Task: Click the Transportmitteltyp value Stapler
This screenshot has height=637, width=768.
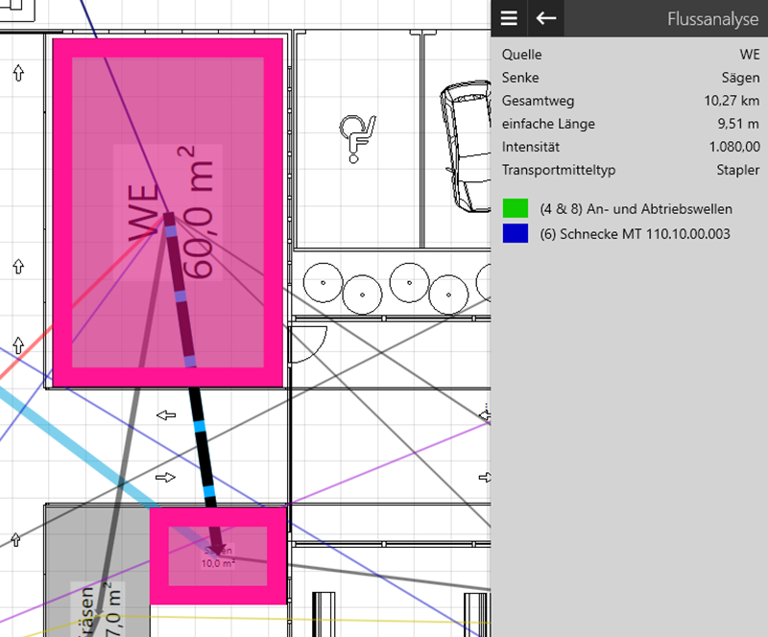Action: [737, 170]
